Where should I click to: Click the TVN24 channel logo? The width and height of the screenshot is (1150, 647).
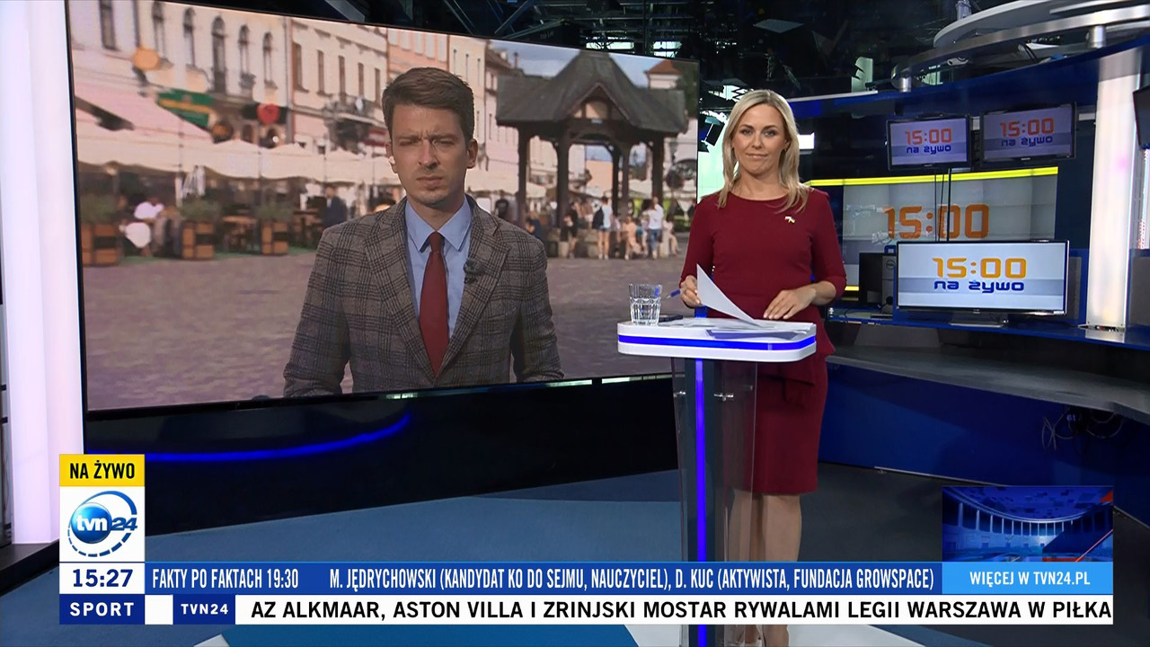coord(102,524)
